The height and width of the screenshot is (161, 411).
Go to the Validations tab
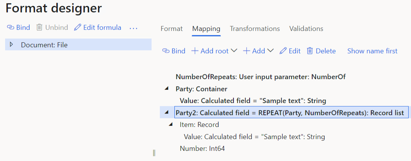coord(306,29)
